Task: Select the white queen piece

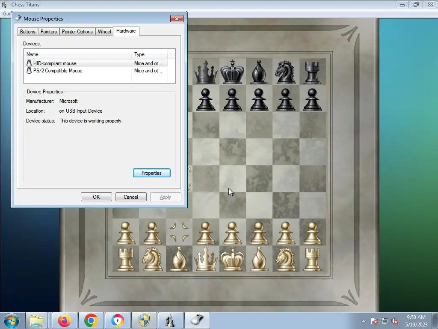Action: (206, 259)
